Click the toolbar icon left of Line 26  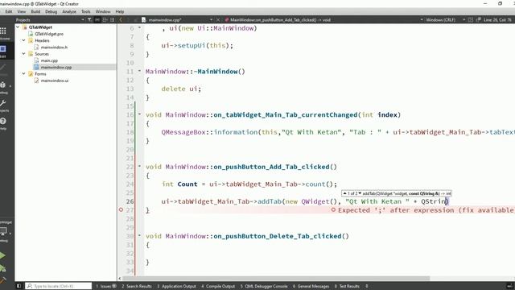(479, 19)
